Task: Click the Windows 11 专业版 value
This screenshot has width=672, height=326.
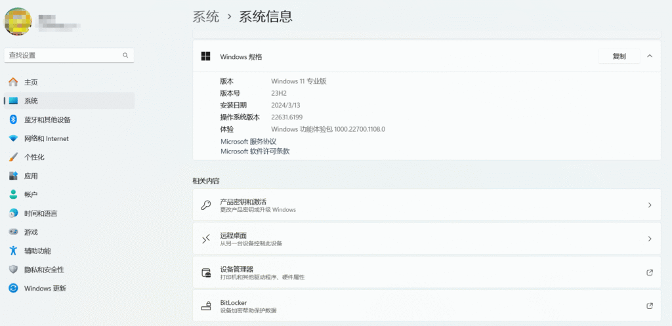Action: tap(299, 81)
